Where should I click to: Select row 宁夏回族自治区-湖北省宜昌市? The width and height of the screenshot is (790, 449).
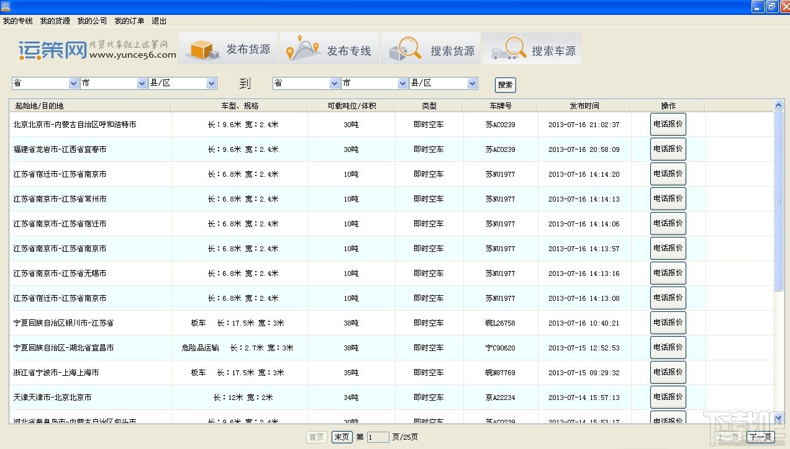coord(392,347)
